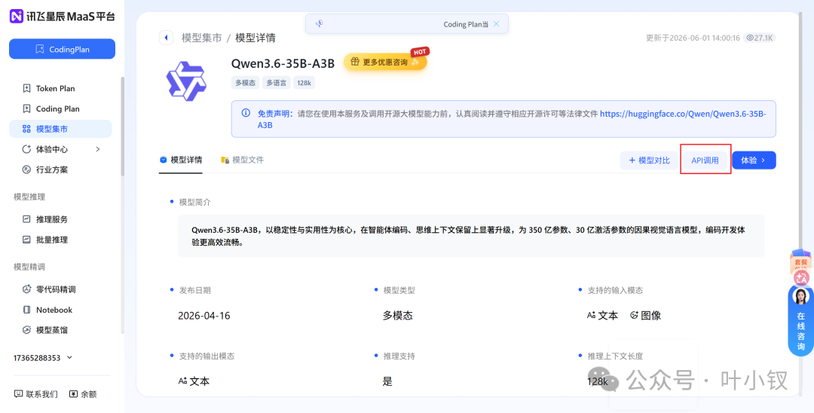Open 推理服务 under 模型推理
The height and width of the screenshot is (413, 814).
tap(52, 219)
